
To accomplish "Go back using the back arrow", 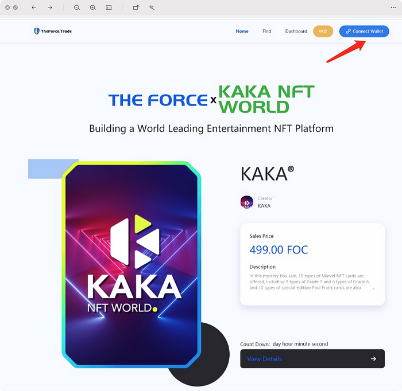I will tap(33, 7).
